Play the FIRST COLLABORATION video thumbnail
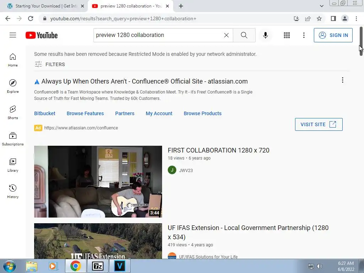 [98, 182]
